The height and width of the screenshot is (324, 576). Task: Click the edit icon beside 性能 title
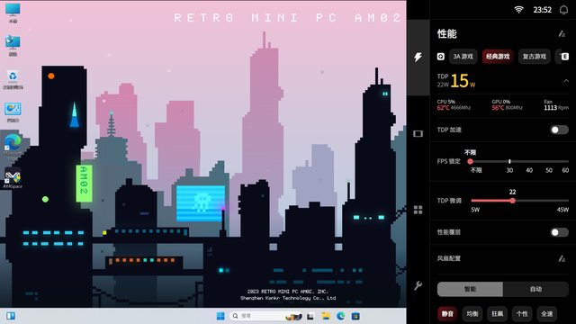pyautogui.click(x=562, y=34)
